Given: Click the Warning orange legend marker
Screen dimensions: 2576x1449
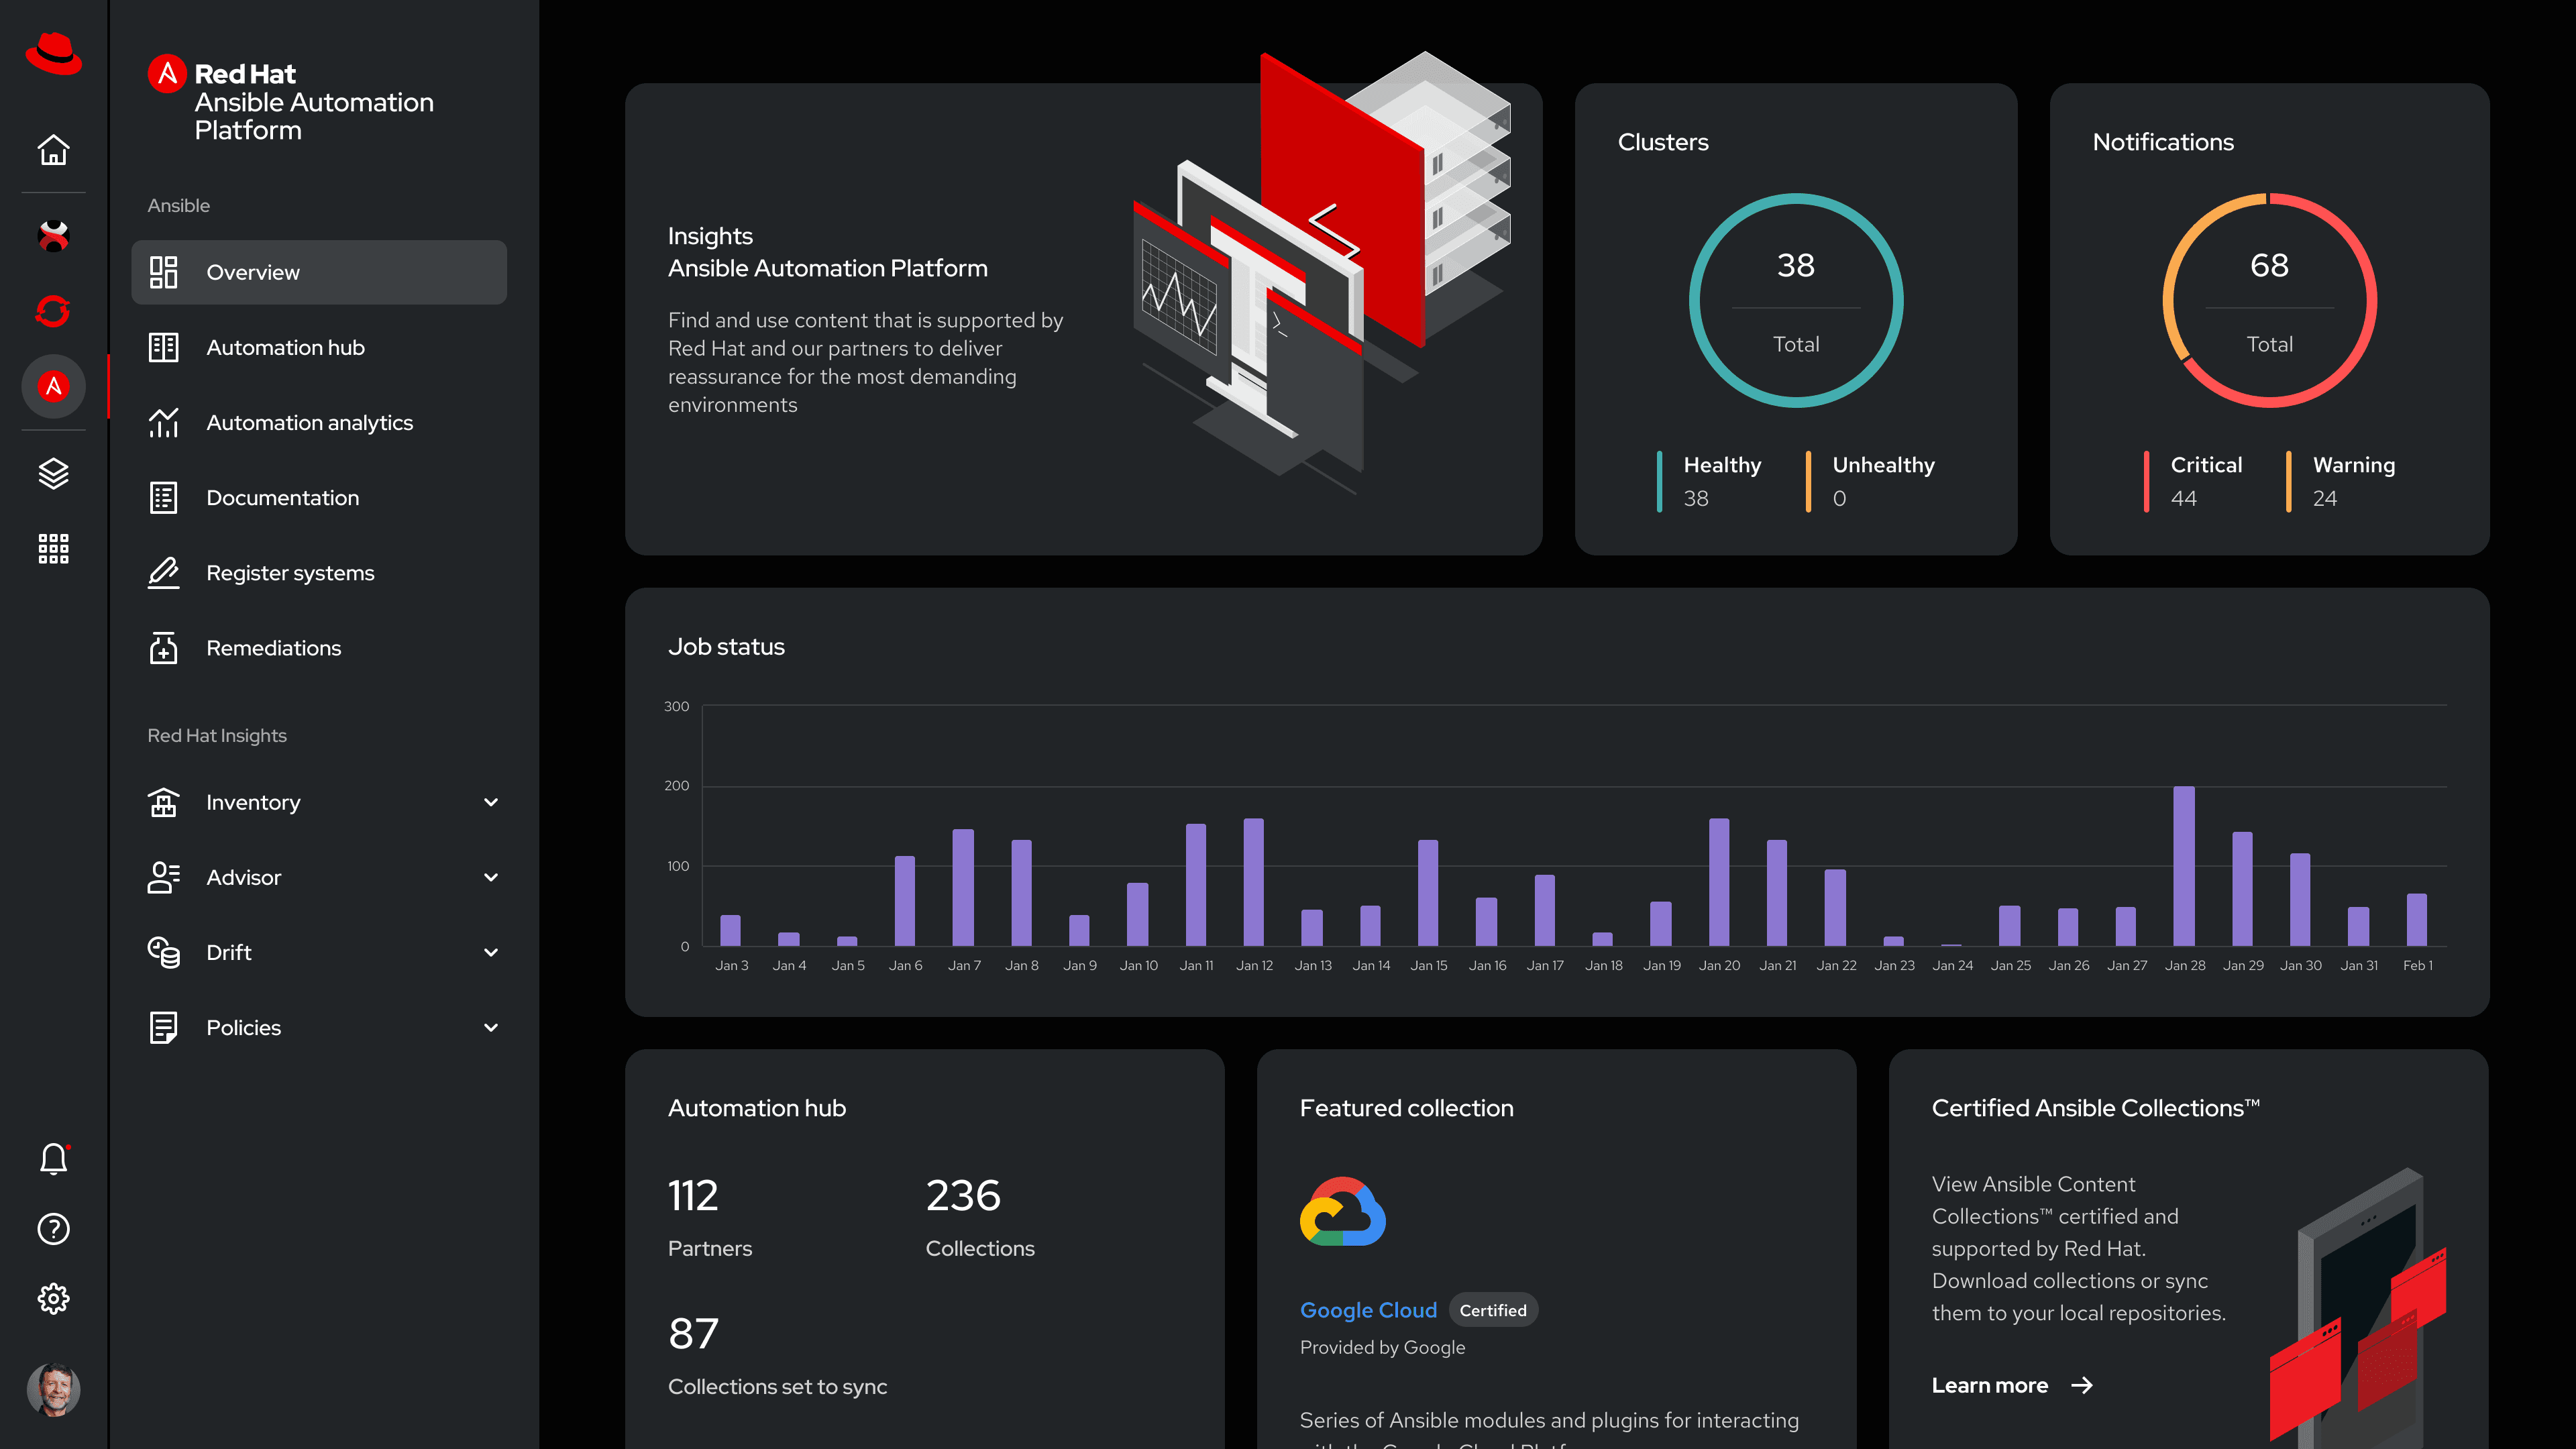Looking at the screenshot, I should coord(2288,481).
